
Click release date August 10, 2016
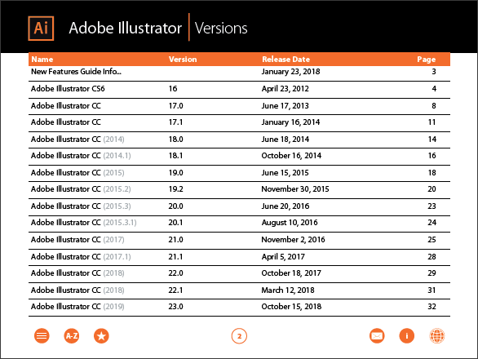pyautogui.click(x=290, y=223)
